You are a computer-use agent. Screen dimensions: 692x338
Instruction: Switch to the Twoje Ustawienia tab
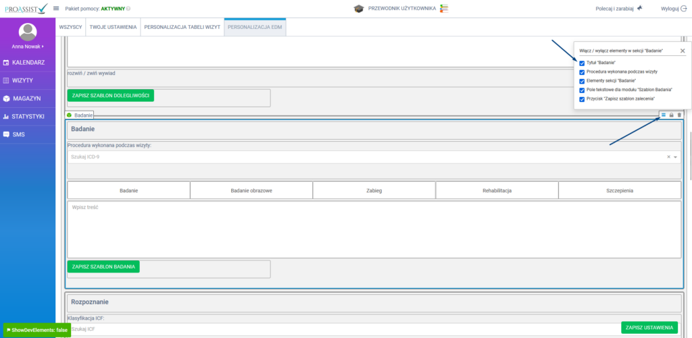(113, 28)
